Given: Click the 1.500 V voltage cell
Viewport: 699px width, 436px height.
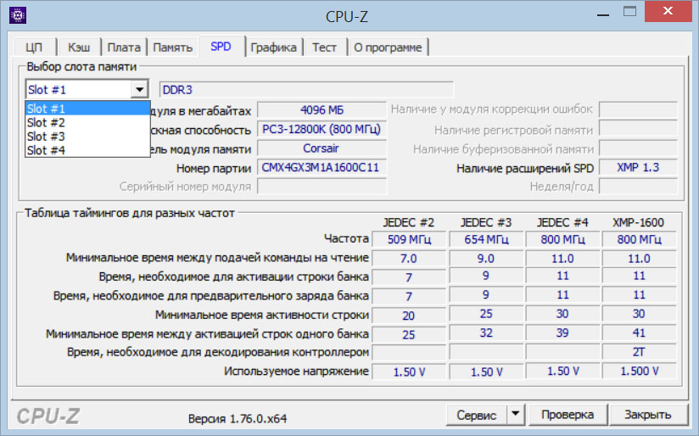Looking at the screenshot, I should 639,371.
